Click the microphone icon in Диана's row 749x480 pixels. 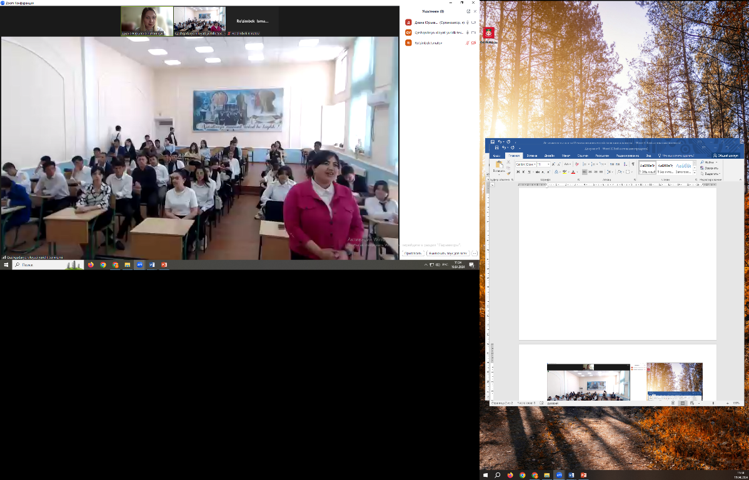point(468,22)
